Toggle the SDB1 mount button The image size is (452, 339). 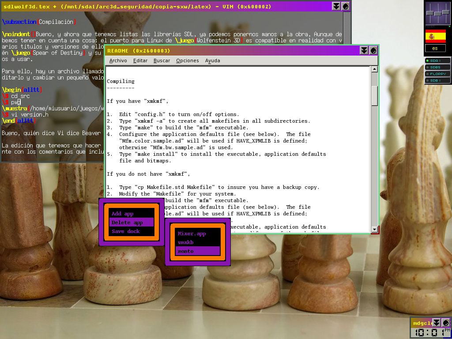tap(437, 80)
